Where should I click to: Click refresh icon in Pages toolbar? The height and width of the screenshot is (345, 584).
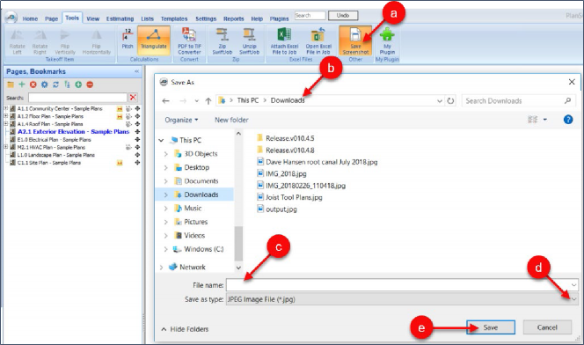56,84
